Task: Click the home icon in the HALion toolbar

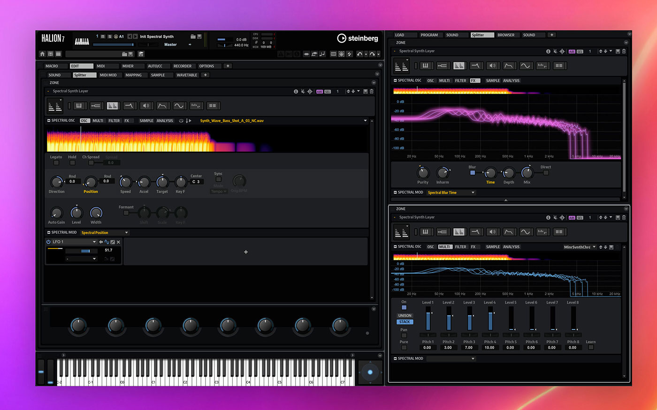Action: [x=43, y=54]
